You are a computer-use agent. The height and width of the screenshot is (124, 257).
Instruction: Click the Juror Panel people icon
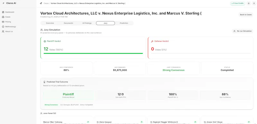(41, 113)
